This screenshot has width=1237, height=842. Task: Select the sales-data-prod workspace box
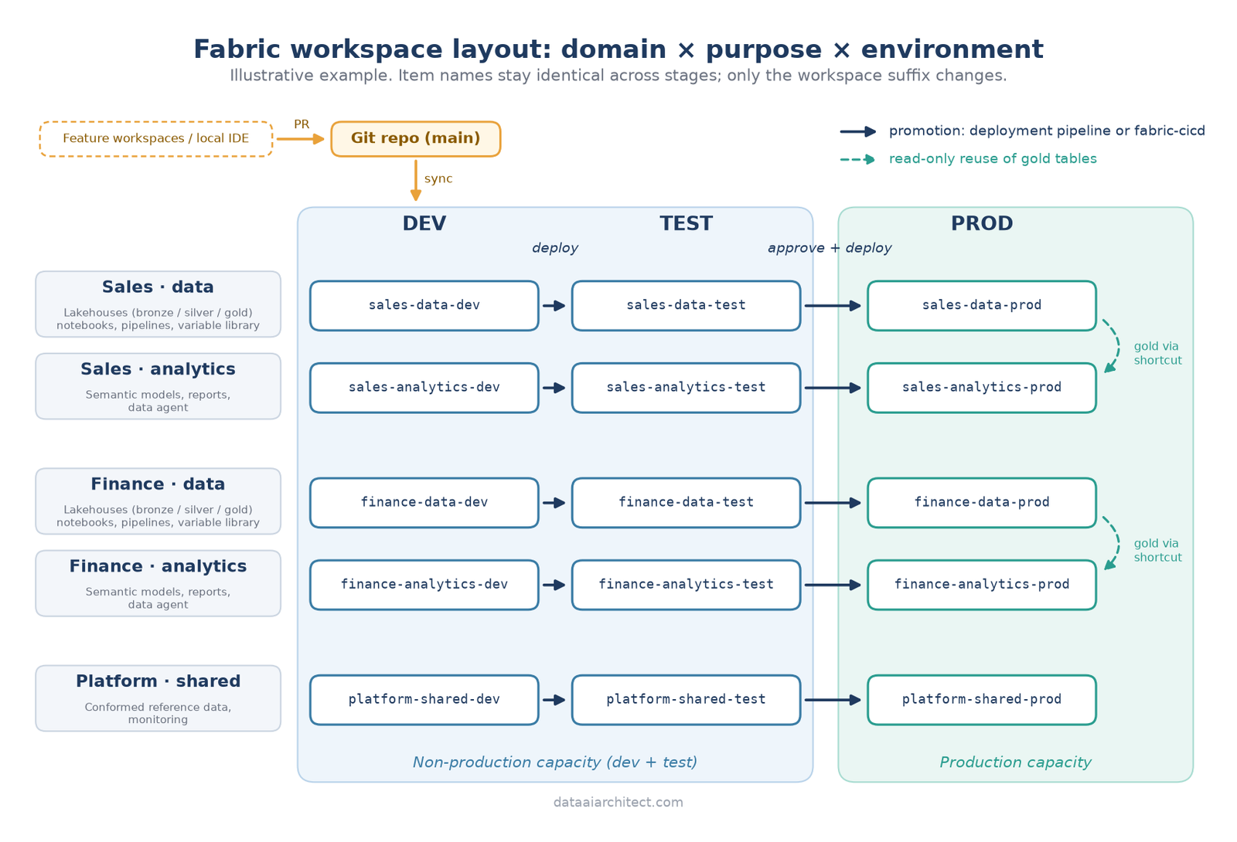982,306
